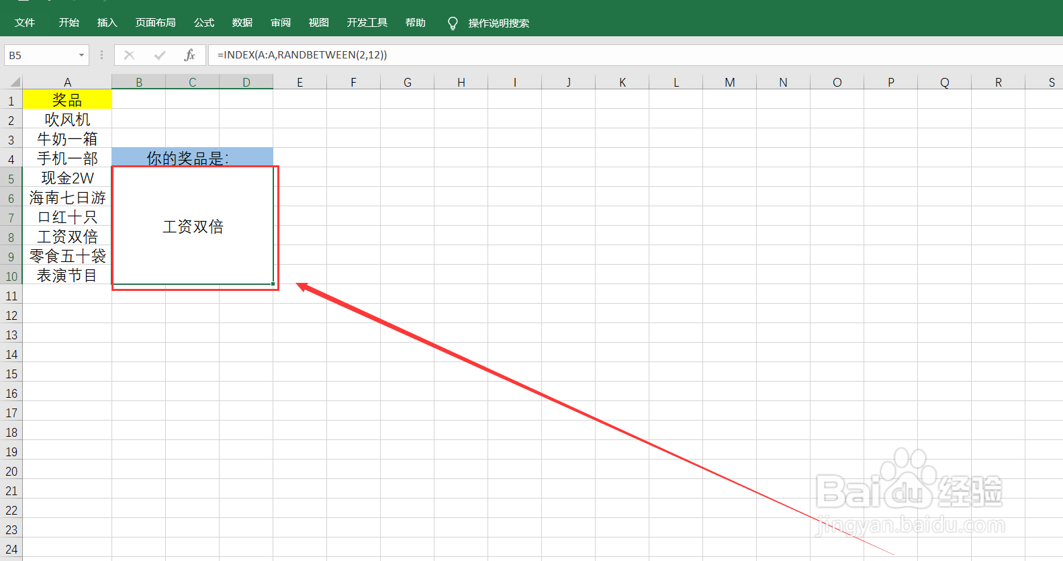1063x561 pixels.
Task: Click the confirm checkmark formula icon
Action: (x=160, y=55)
